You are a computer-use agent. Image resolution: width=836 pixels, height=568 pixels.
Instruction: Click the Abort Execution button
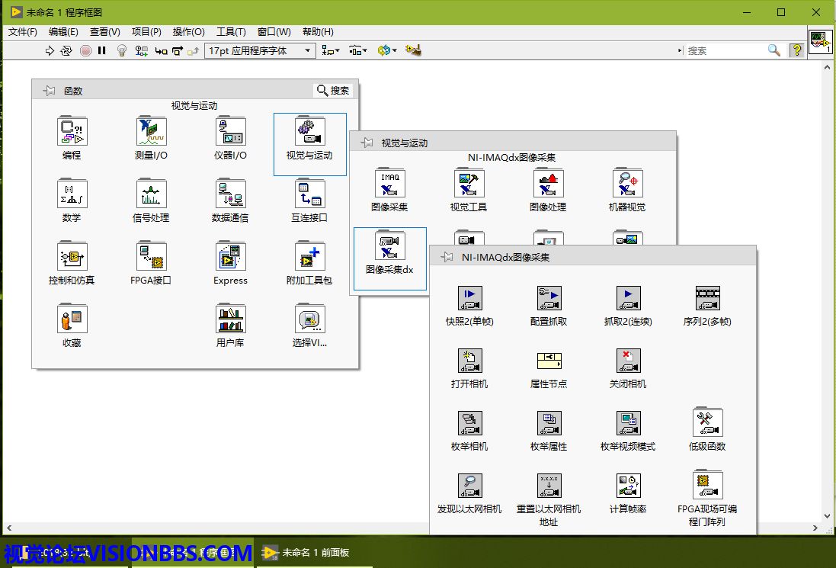[x=85, y=50]
